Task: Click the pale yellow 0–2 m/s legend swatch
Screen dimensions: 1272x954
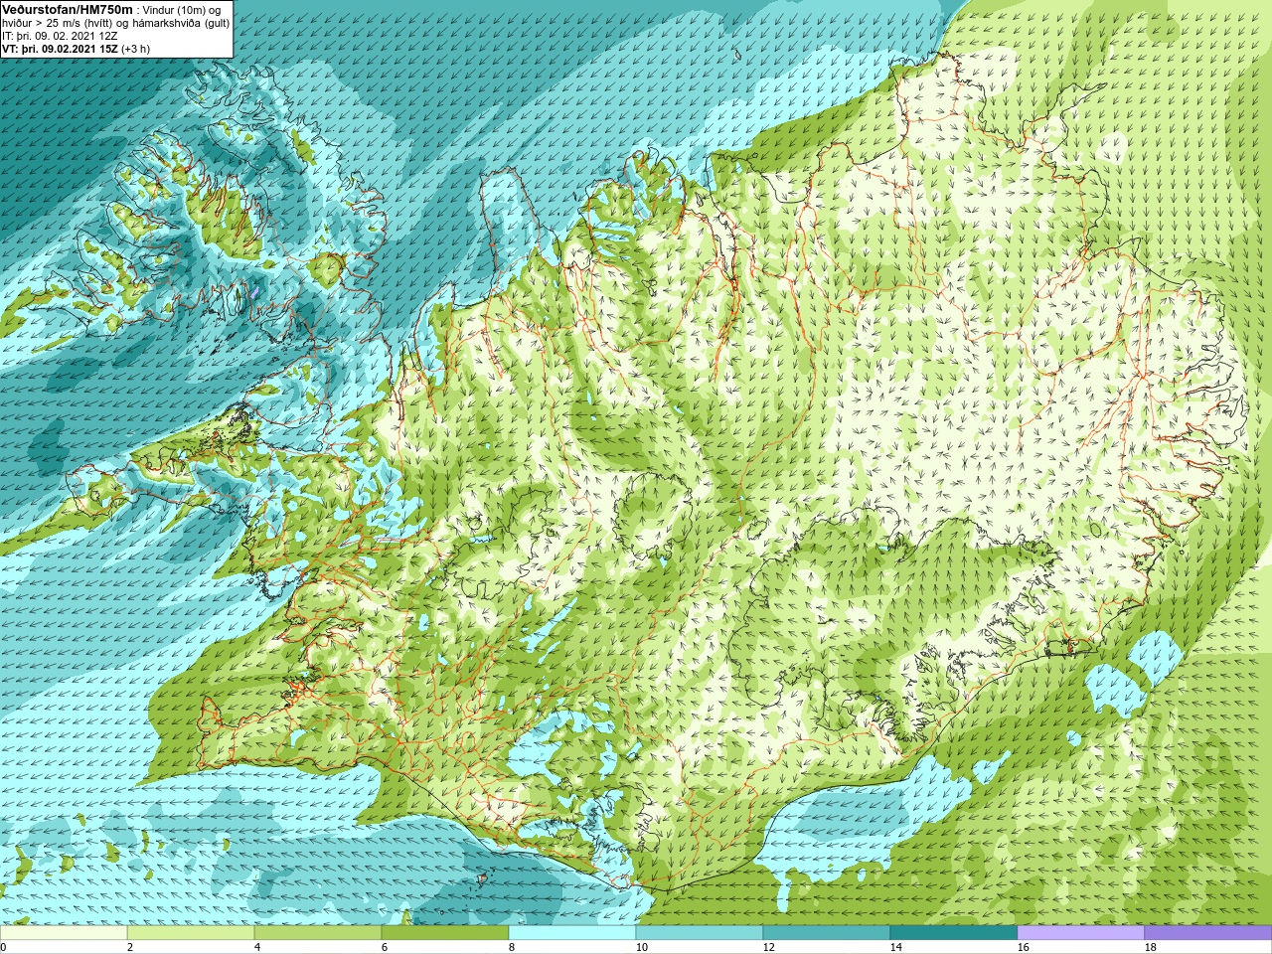Action: click(64, 933)
